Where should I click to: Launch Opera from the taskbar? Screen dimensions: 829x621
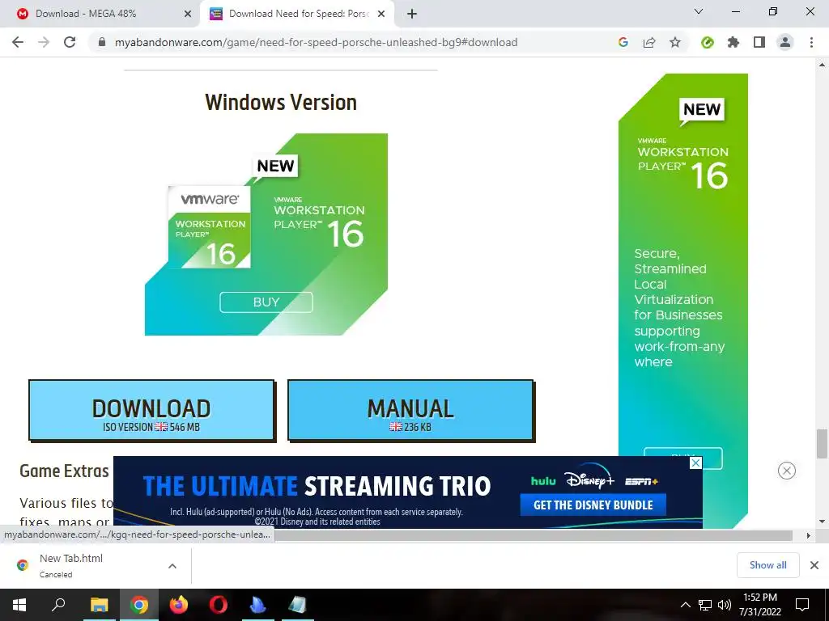219,605
